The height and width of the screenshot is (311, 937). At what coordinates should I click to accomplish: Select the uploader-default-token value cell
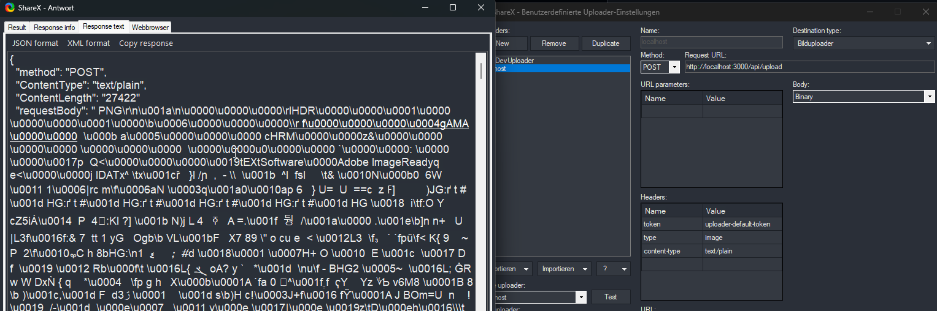click(742, 224)
